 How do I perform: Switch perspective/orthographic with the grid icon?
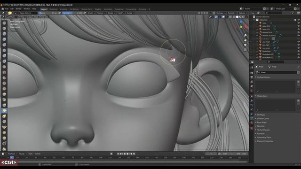point(245,50)
